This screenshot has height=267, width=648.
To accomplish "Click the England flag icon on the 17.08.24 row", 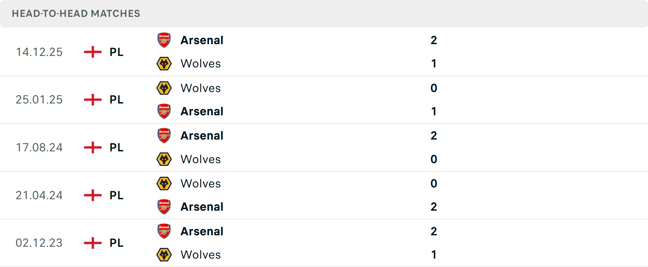I will (x=91, y=147).
